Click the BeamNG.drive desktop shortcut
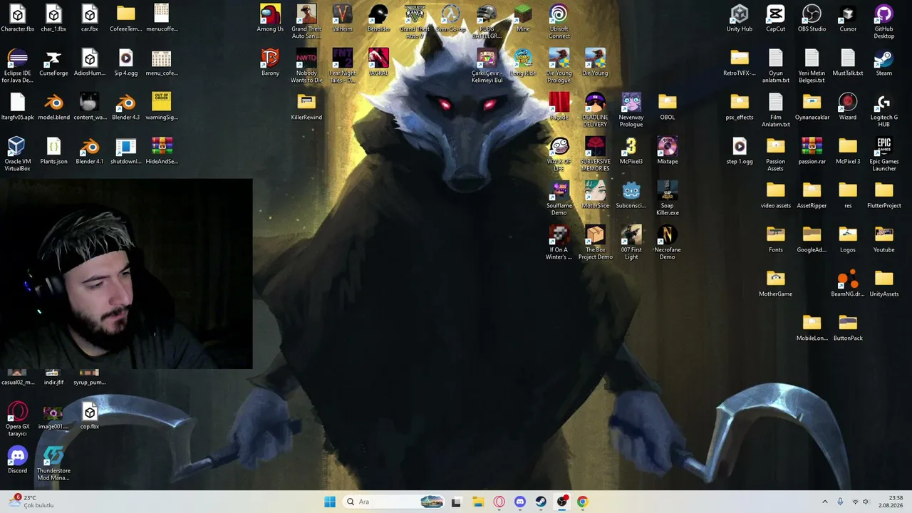This screenshot has height=513, width=912. click(848, 284)
